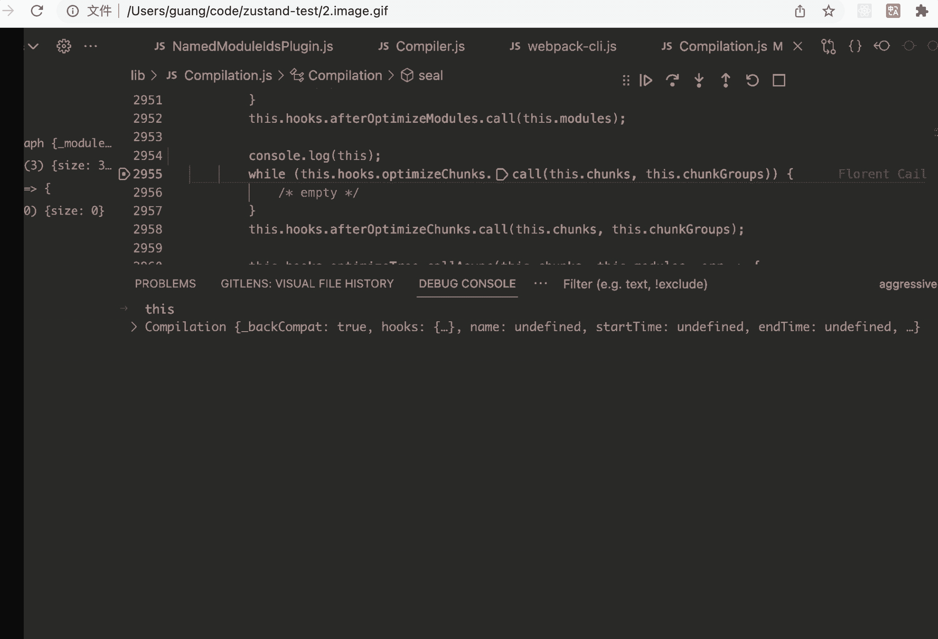Open the sidebar settings gear icon
This screenshot has height=639, width=938.
[64, 46]
